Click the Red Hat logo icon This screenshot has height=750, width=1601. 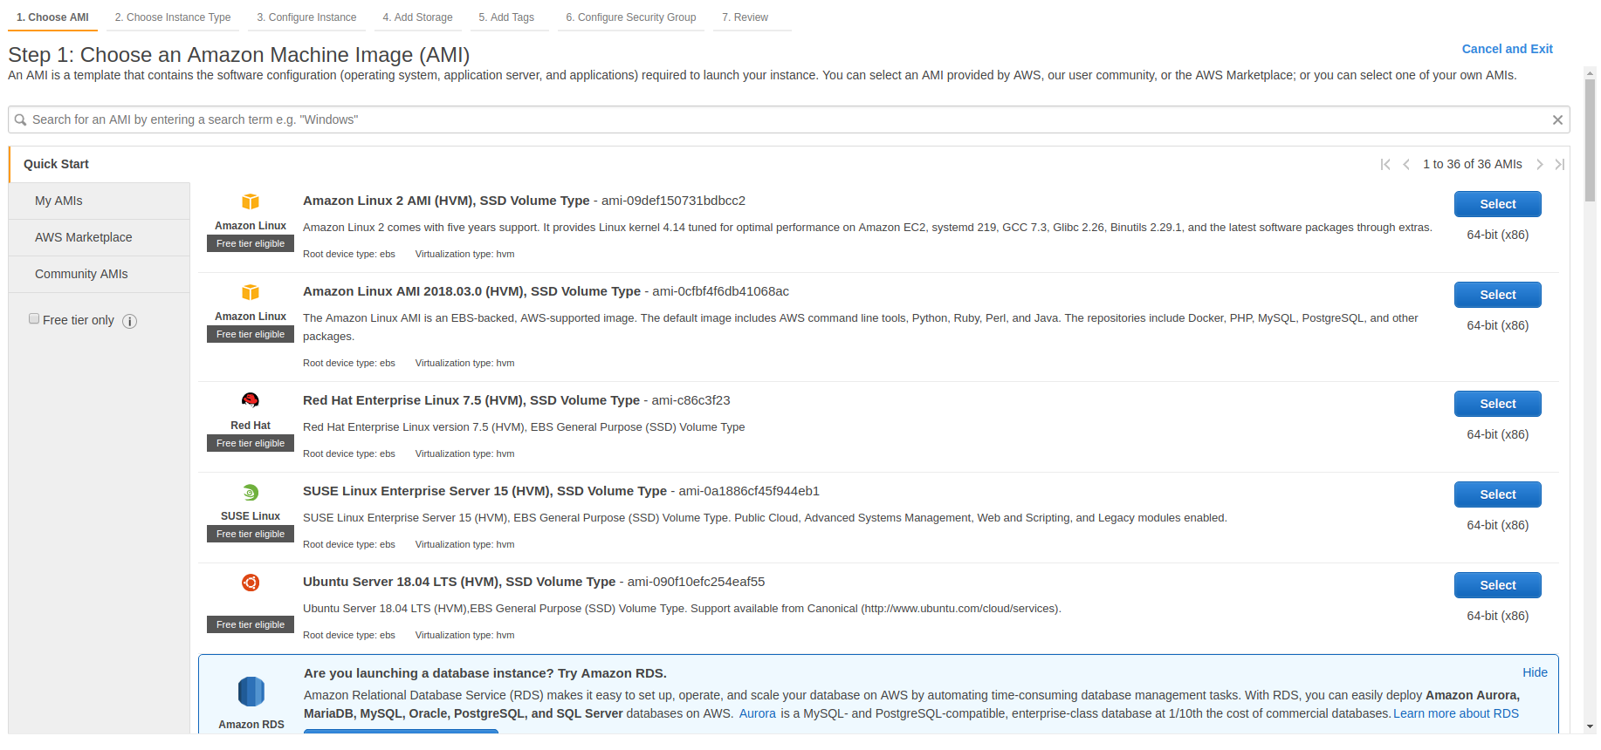pos(251,400)
